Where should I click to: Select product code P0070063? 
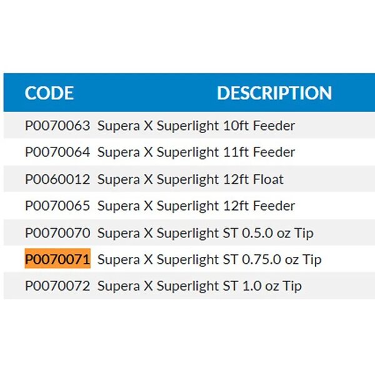point(57,126)
